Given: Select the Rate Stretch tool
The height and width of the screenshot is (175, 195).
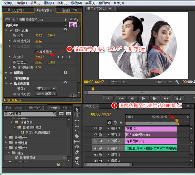Looking at the screenshot, I should pyautogui.click(x=77, y=131).
